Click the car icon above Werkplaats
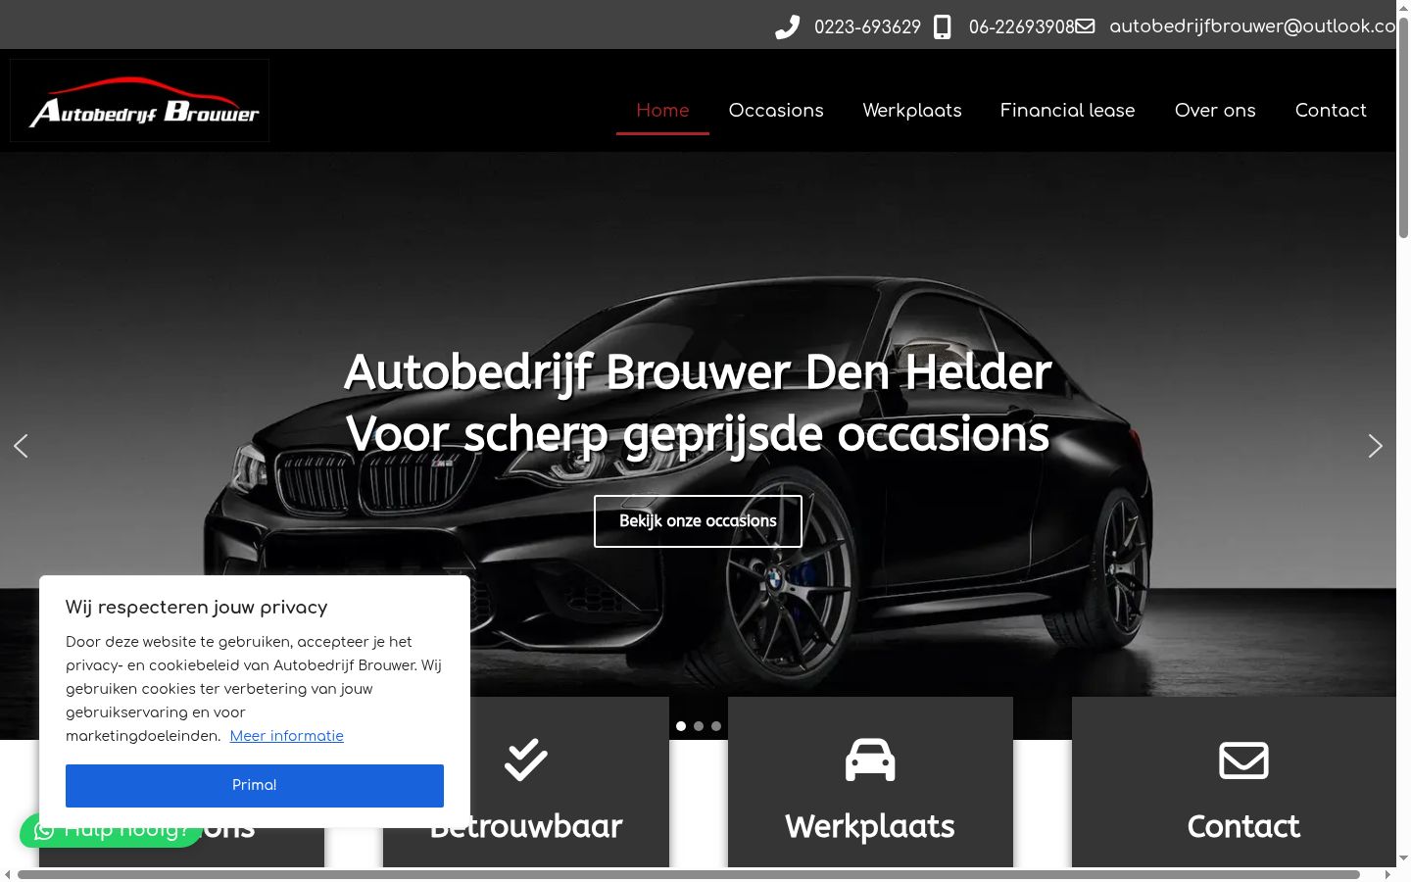Viewport: 1411px width, 882px height. pos(870,759)
